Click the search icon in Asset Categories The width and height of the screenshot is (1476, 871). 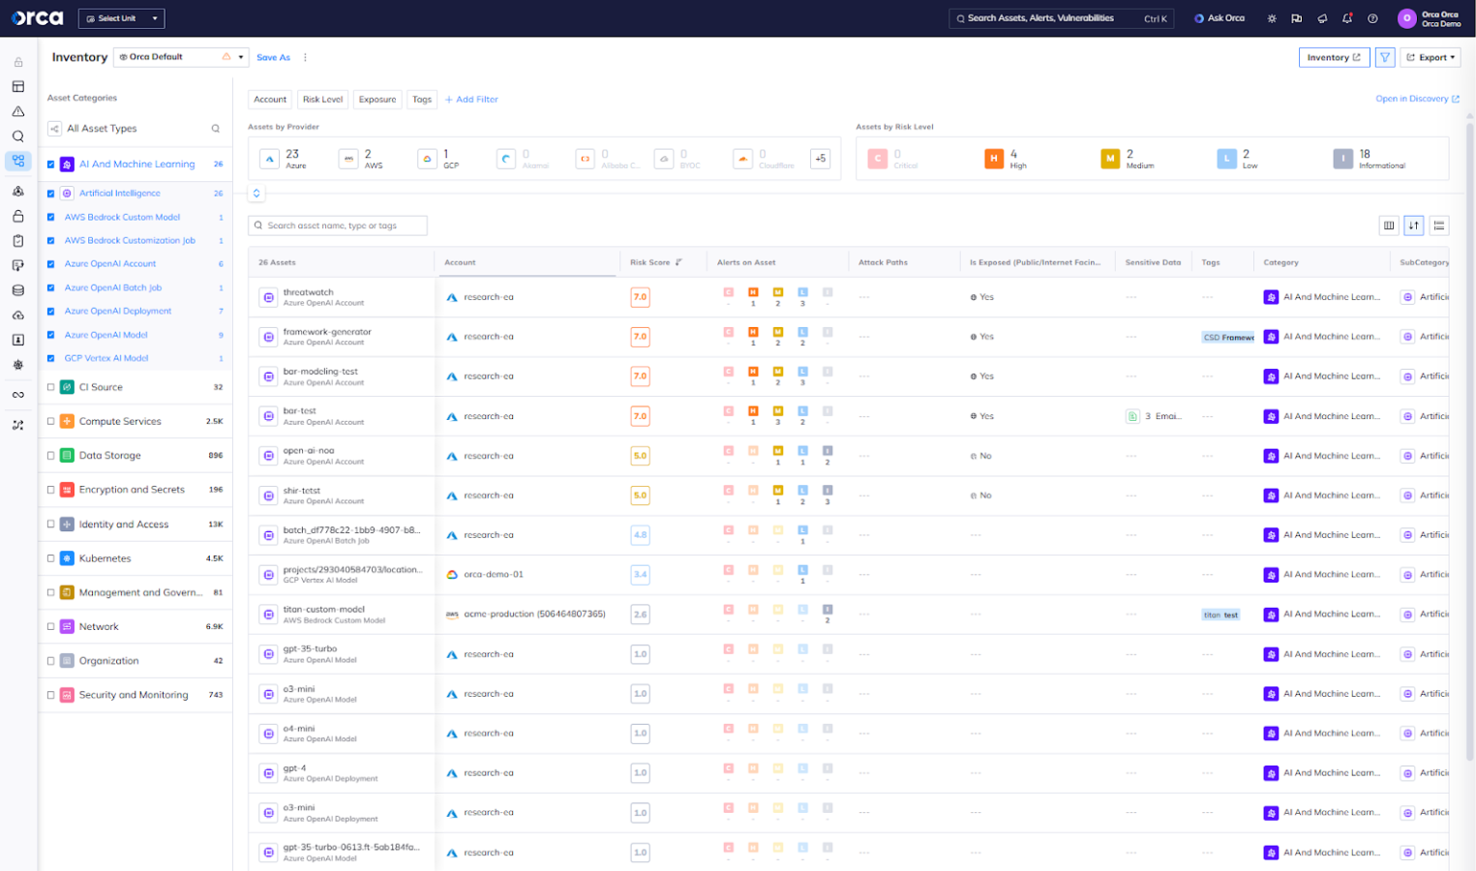216,129
